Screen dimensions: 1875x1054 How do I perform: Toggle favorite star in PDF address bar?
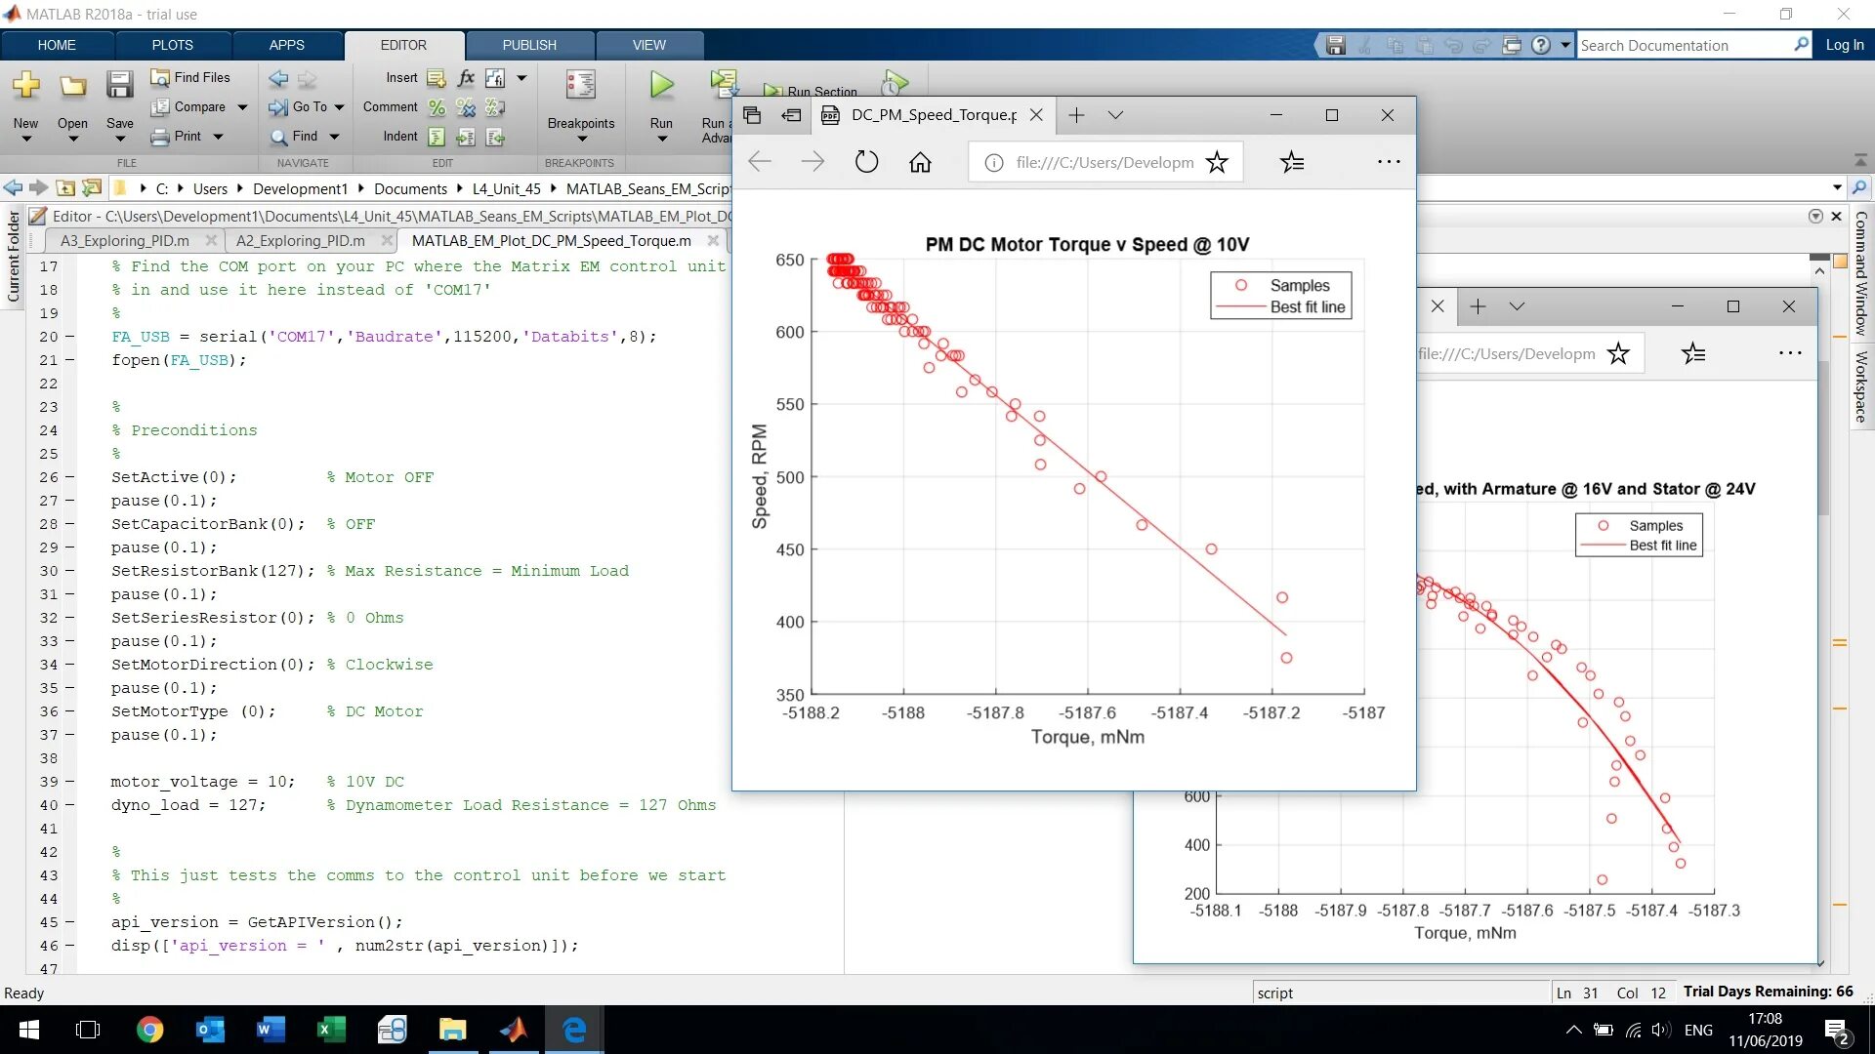click(1217, 162)
